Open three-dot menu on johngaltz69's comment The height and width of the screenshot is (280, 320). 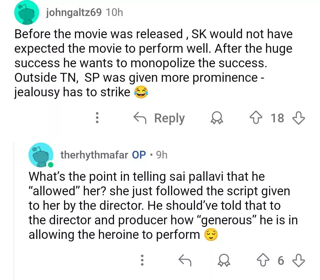coord(97,119)
